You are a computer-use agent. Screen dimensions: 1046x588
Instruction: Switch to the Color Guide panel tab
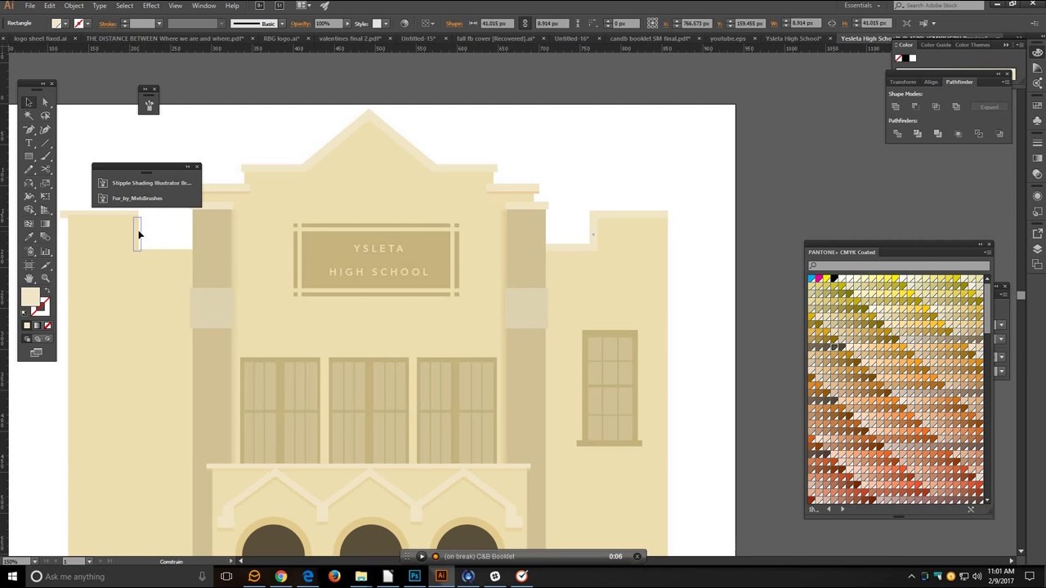tap(936, 45)
